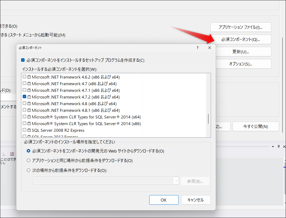Check SQL Server 2008 R2 Express checkbox
This screenshot has height=218, width=286.
point(24,130)
